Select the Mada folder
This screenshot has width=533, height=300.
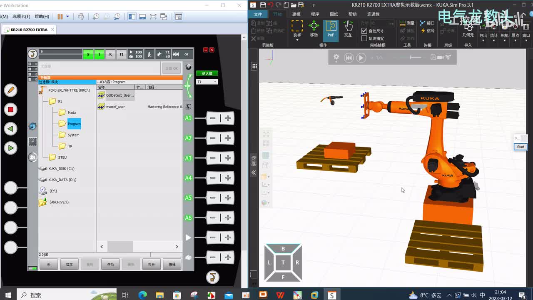click(67, 112)
